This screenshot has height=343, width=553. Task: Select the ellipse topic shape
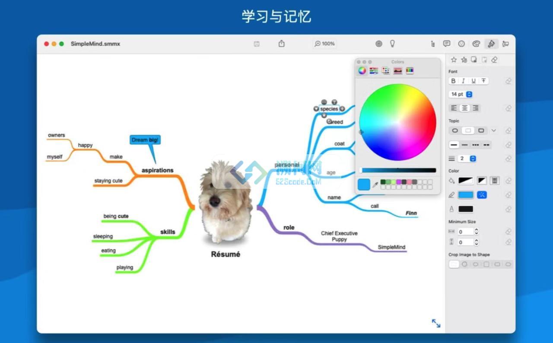(455, 130)
